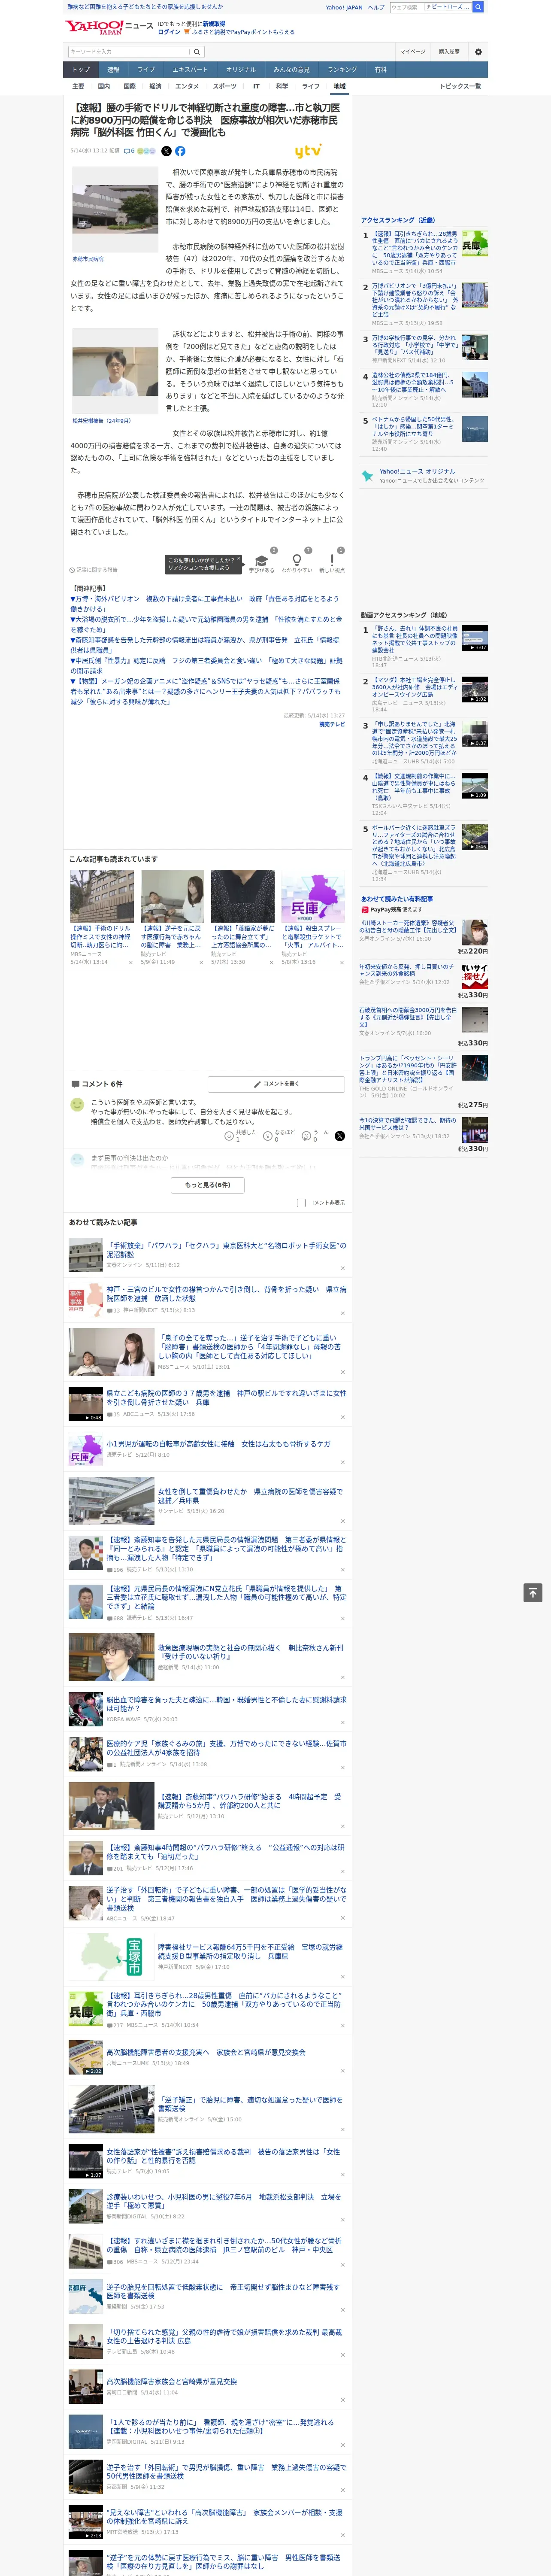Select the スポーツ category
The height and width of the screenshot is (2576, 551).
(225, 86)
